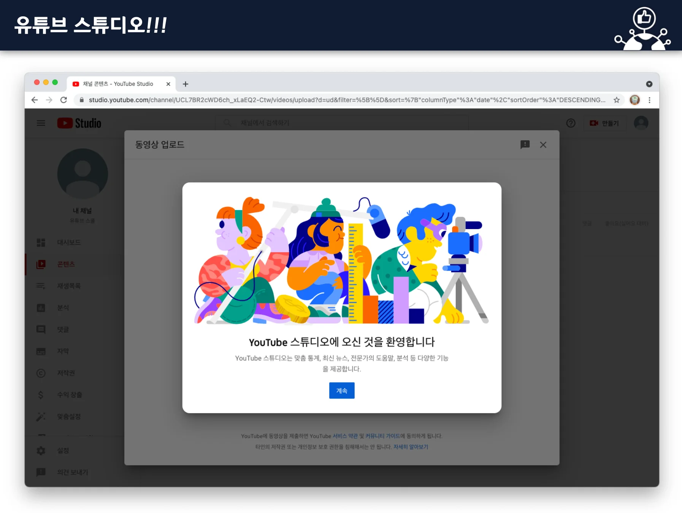Open feedback icon in upload dialog header
The image size is (682, 513).
pos(525,145)
